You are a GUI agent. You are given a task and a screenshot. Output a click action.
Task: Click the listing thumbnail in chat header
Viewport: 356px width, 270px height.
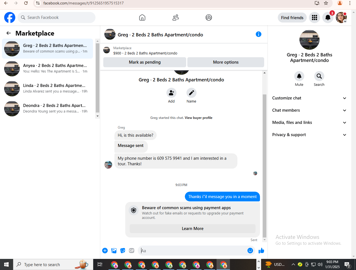(110, 34)
